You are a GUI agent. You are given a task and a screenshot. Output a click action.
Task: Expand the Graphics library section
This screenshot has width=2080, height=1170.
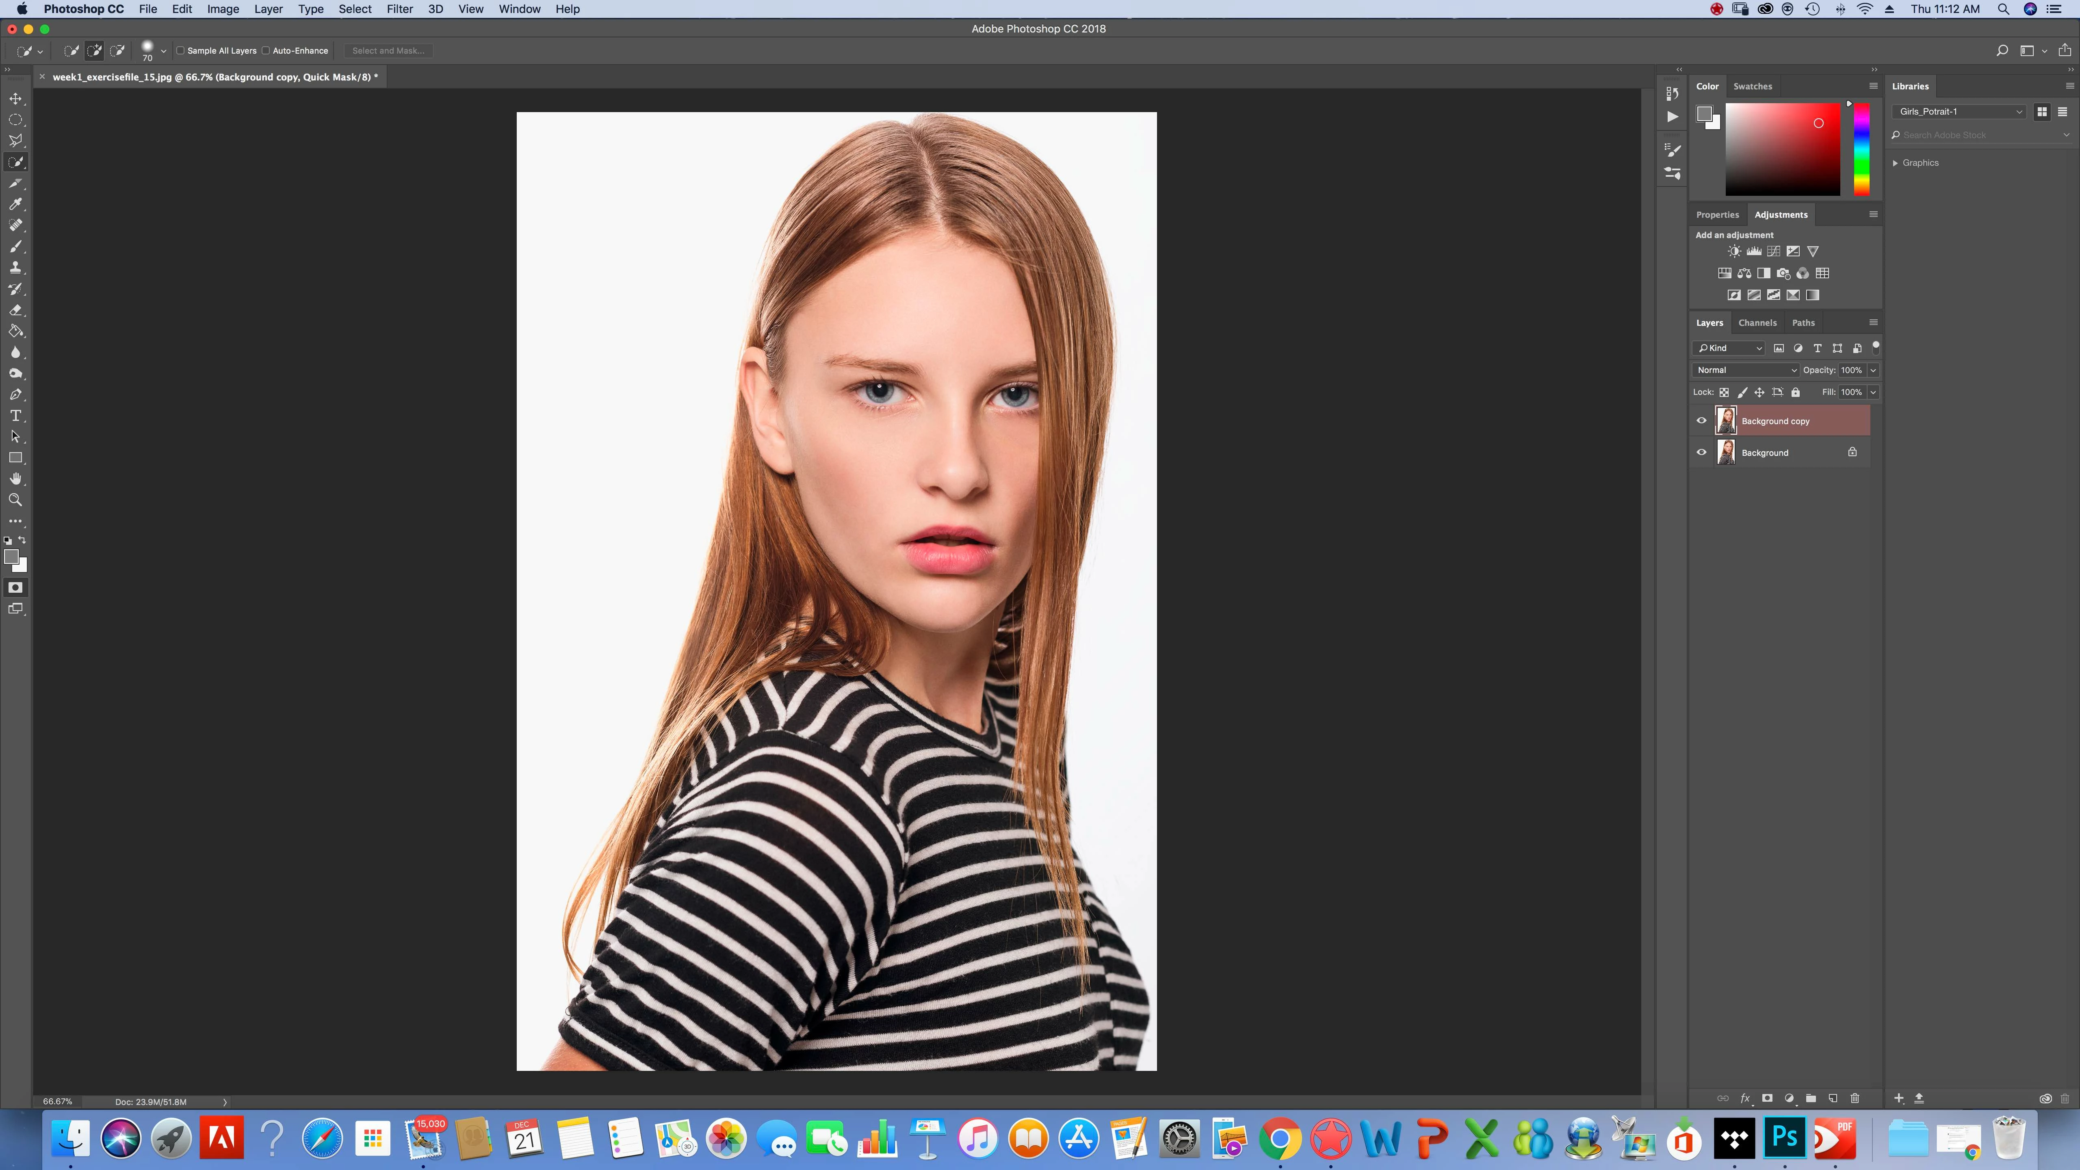coord(1895,163)
